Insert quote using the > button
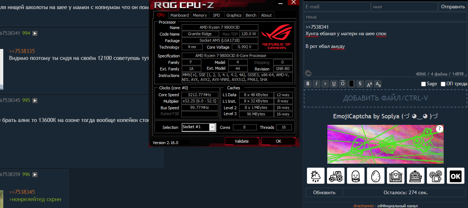 coord(325,84)
